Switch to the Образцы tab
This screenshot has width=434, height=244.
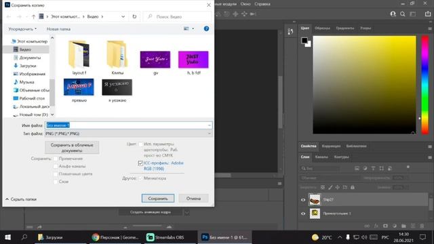tap(322, 28)
